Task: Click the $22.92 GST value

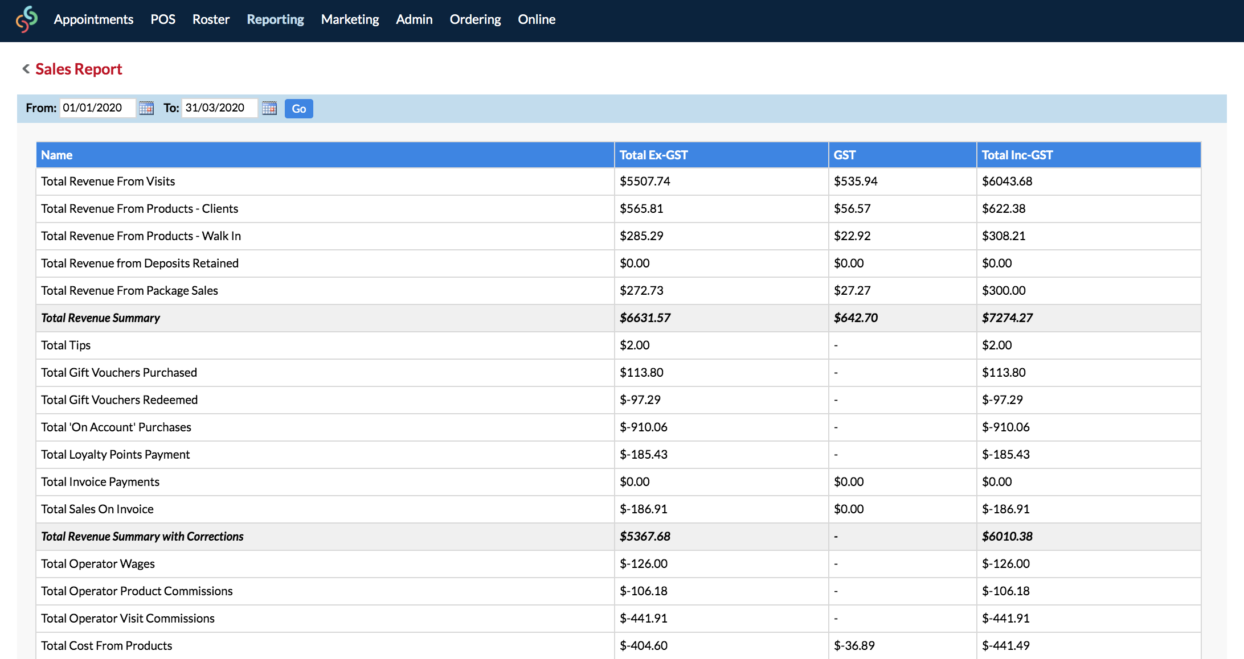Action: tap(852, 236)
